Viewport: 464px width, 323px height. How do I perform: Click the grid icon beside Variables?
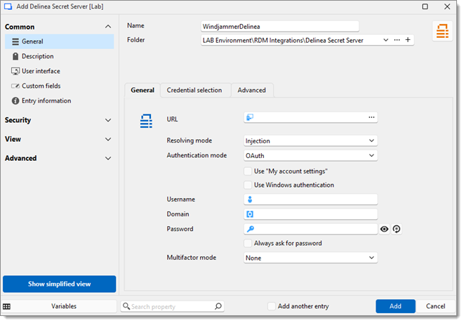[x=7, y=306]
